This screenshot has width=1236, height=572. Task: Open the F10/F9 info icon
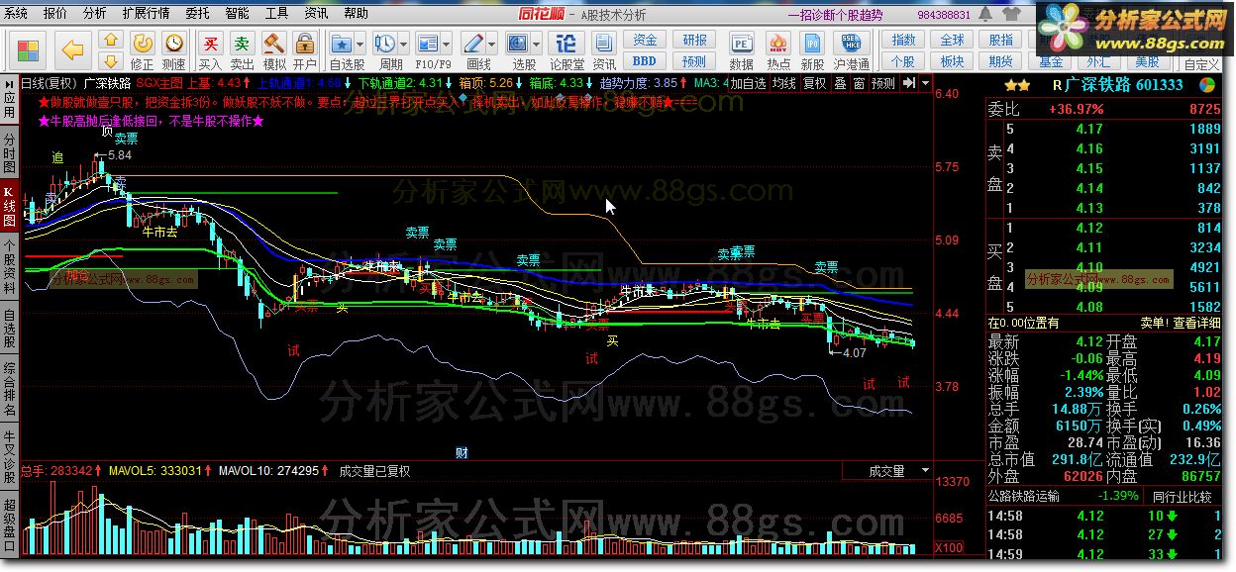pyautogui.click(x=427, y=45)
